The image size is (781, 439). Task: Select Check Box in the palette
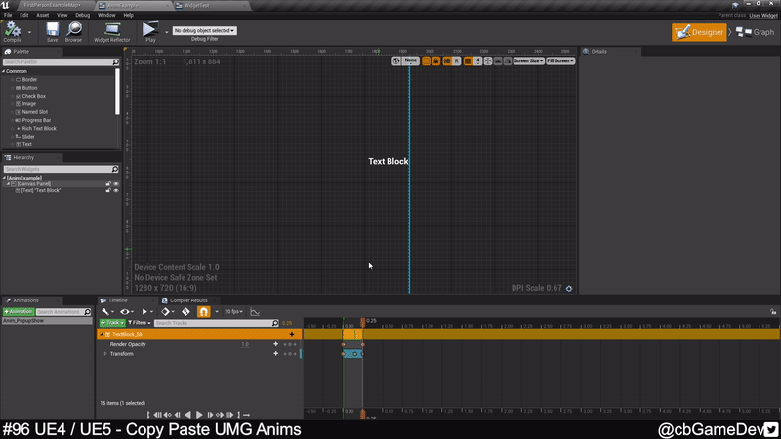click(x=33, y=96)
